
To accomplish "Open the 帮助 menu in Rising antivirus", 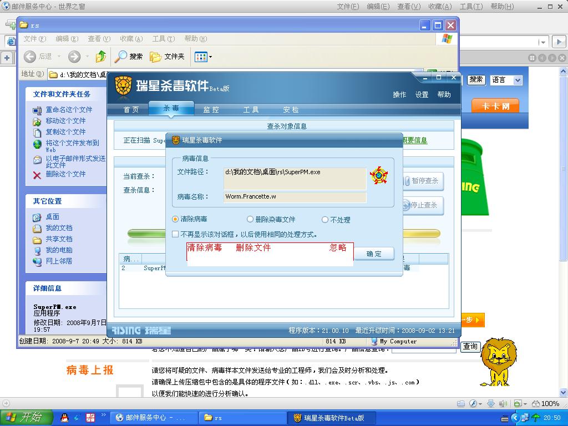I will [x=444, y=94].
